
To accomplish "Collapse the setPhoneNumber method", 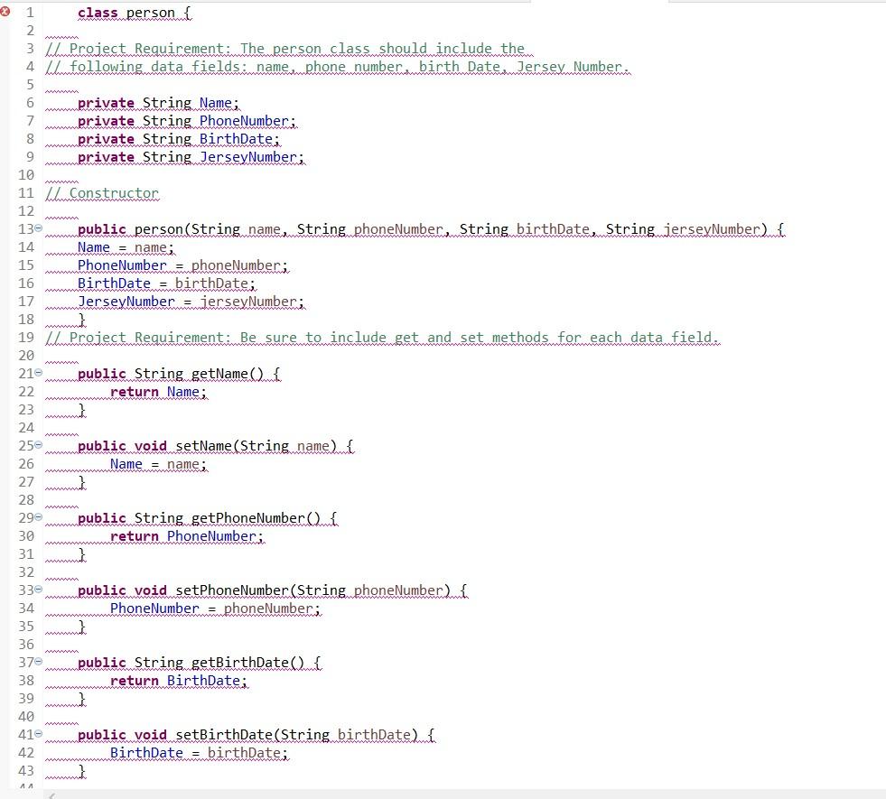I will point(36,590).
